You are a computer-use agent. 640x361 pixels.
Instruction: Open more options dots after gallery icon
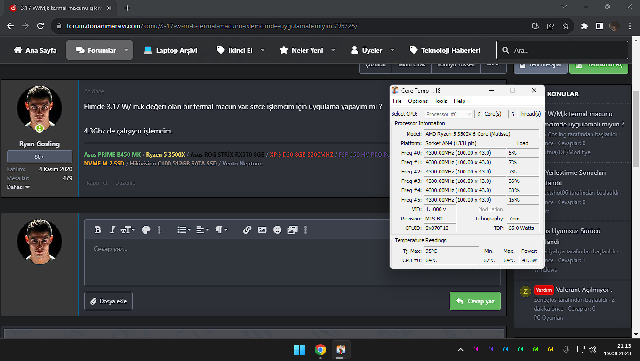tap(306, 230)
